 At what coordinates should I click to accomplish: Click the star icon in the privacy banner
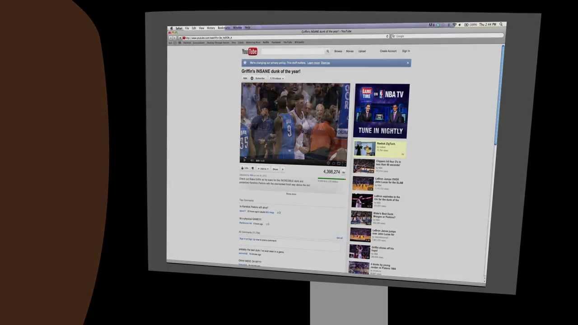[245, 62]
